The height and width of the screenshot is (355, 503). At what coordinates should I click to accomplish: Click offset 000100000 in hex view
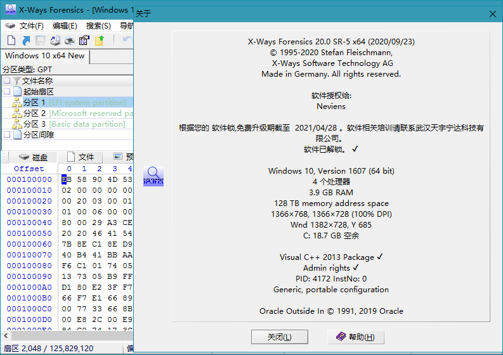pos(29,179)
